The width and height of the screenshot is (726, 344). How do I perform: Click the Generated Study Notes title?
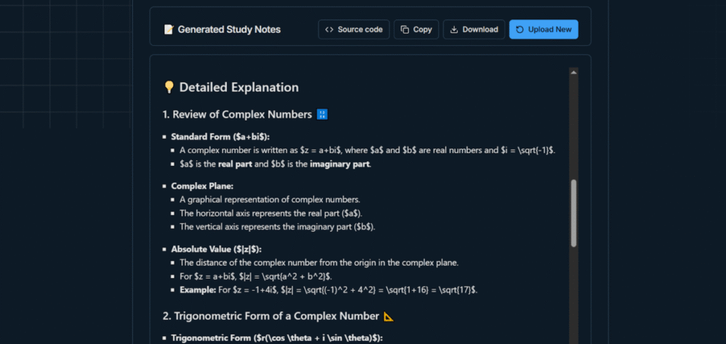pos(229,30)
